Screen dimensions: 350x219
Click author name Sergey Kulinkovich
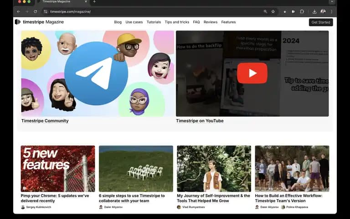point(39,207)
